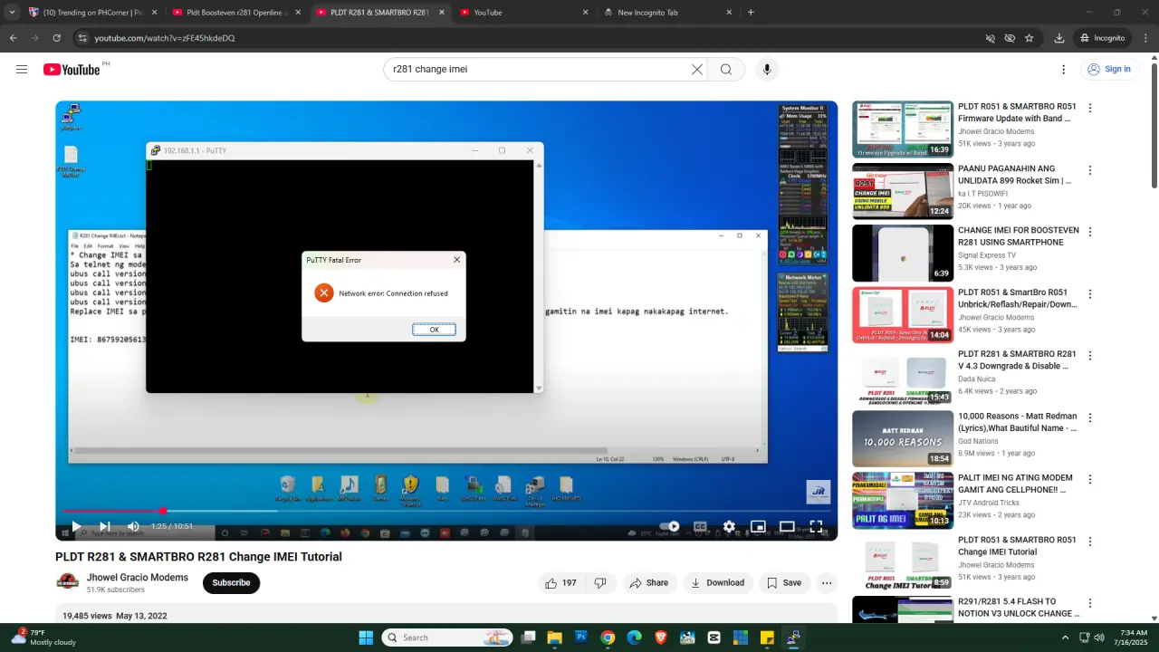1159x652 pixels.
Task: Click OK in PuTTY Fatal Error dialog
Action: point(434,330)
